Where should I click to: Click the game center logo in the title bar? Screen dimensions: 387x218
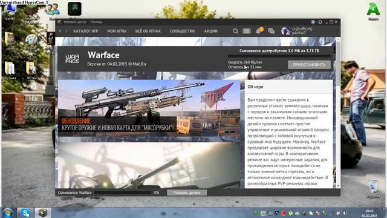pyautogui.click(x=59, y=22)
